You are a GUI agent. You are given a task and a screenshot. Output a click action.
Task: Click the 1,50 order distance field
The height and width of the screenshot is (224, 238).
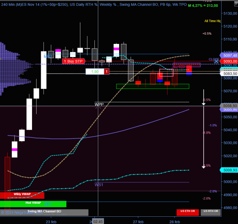tap(95, 71)
